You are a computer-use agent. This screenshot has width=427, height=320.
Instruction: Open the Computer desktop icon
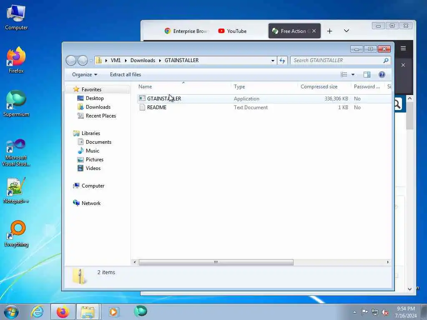pos(16,17)
